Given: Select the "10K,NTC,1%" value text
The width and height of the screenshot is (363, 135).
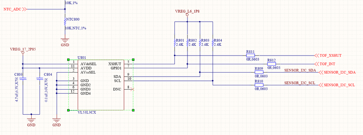Looking at the screenshot, I should click(x=76, y=28).
